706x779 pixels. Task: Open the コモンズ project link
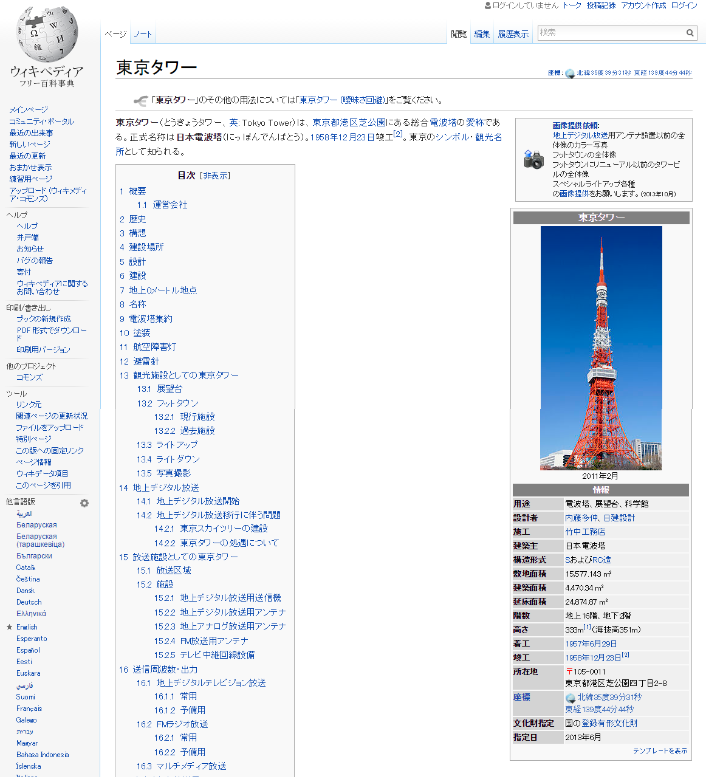pos(29,377)
